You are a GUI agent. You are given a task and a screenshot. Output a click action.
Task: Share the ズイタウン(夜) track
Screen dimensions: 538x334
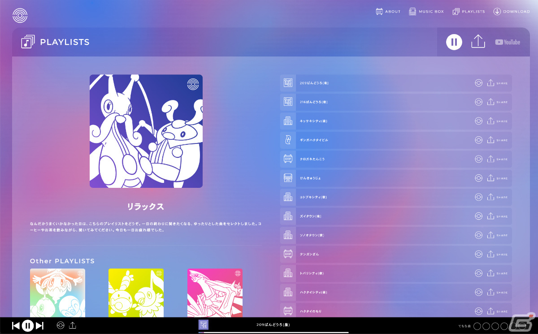[x=497, y=217]
